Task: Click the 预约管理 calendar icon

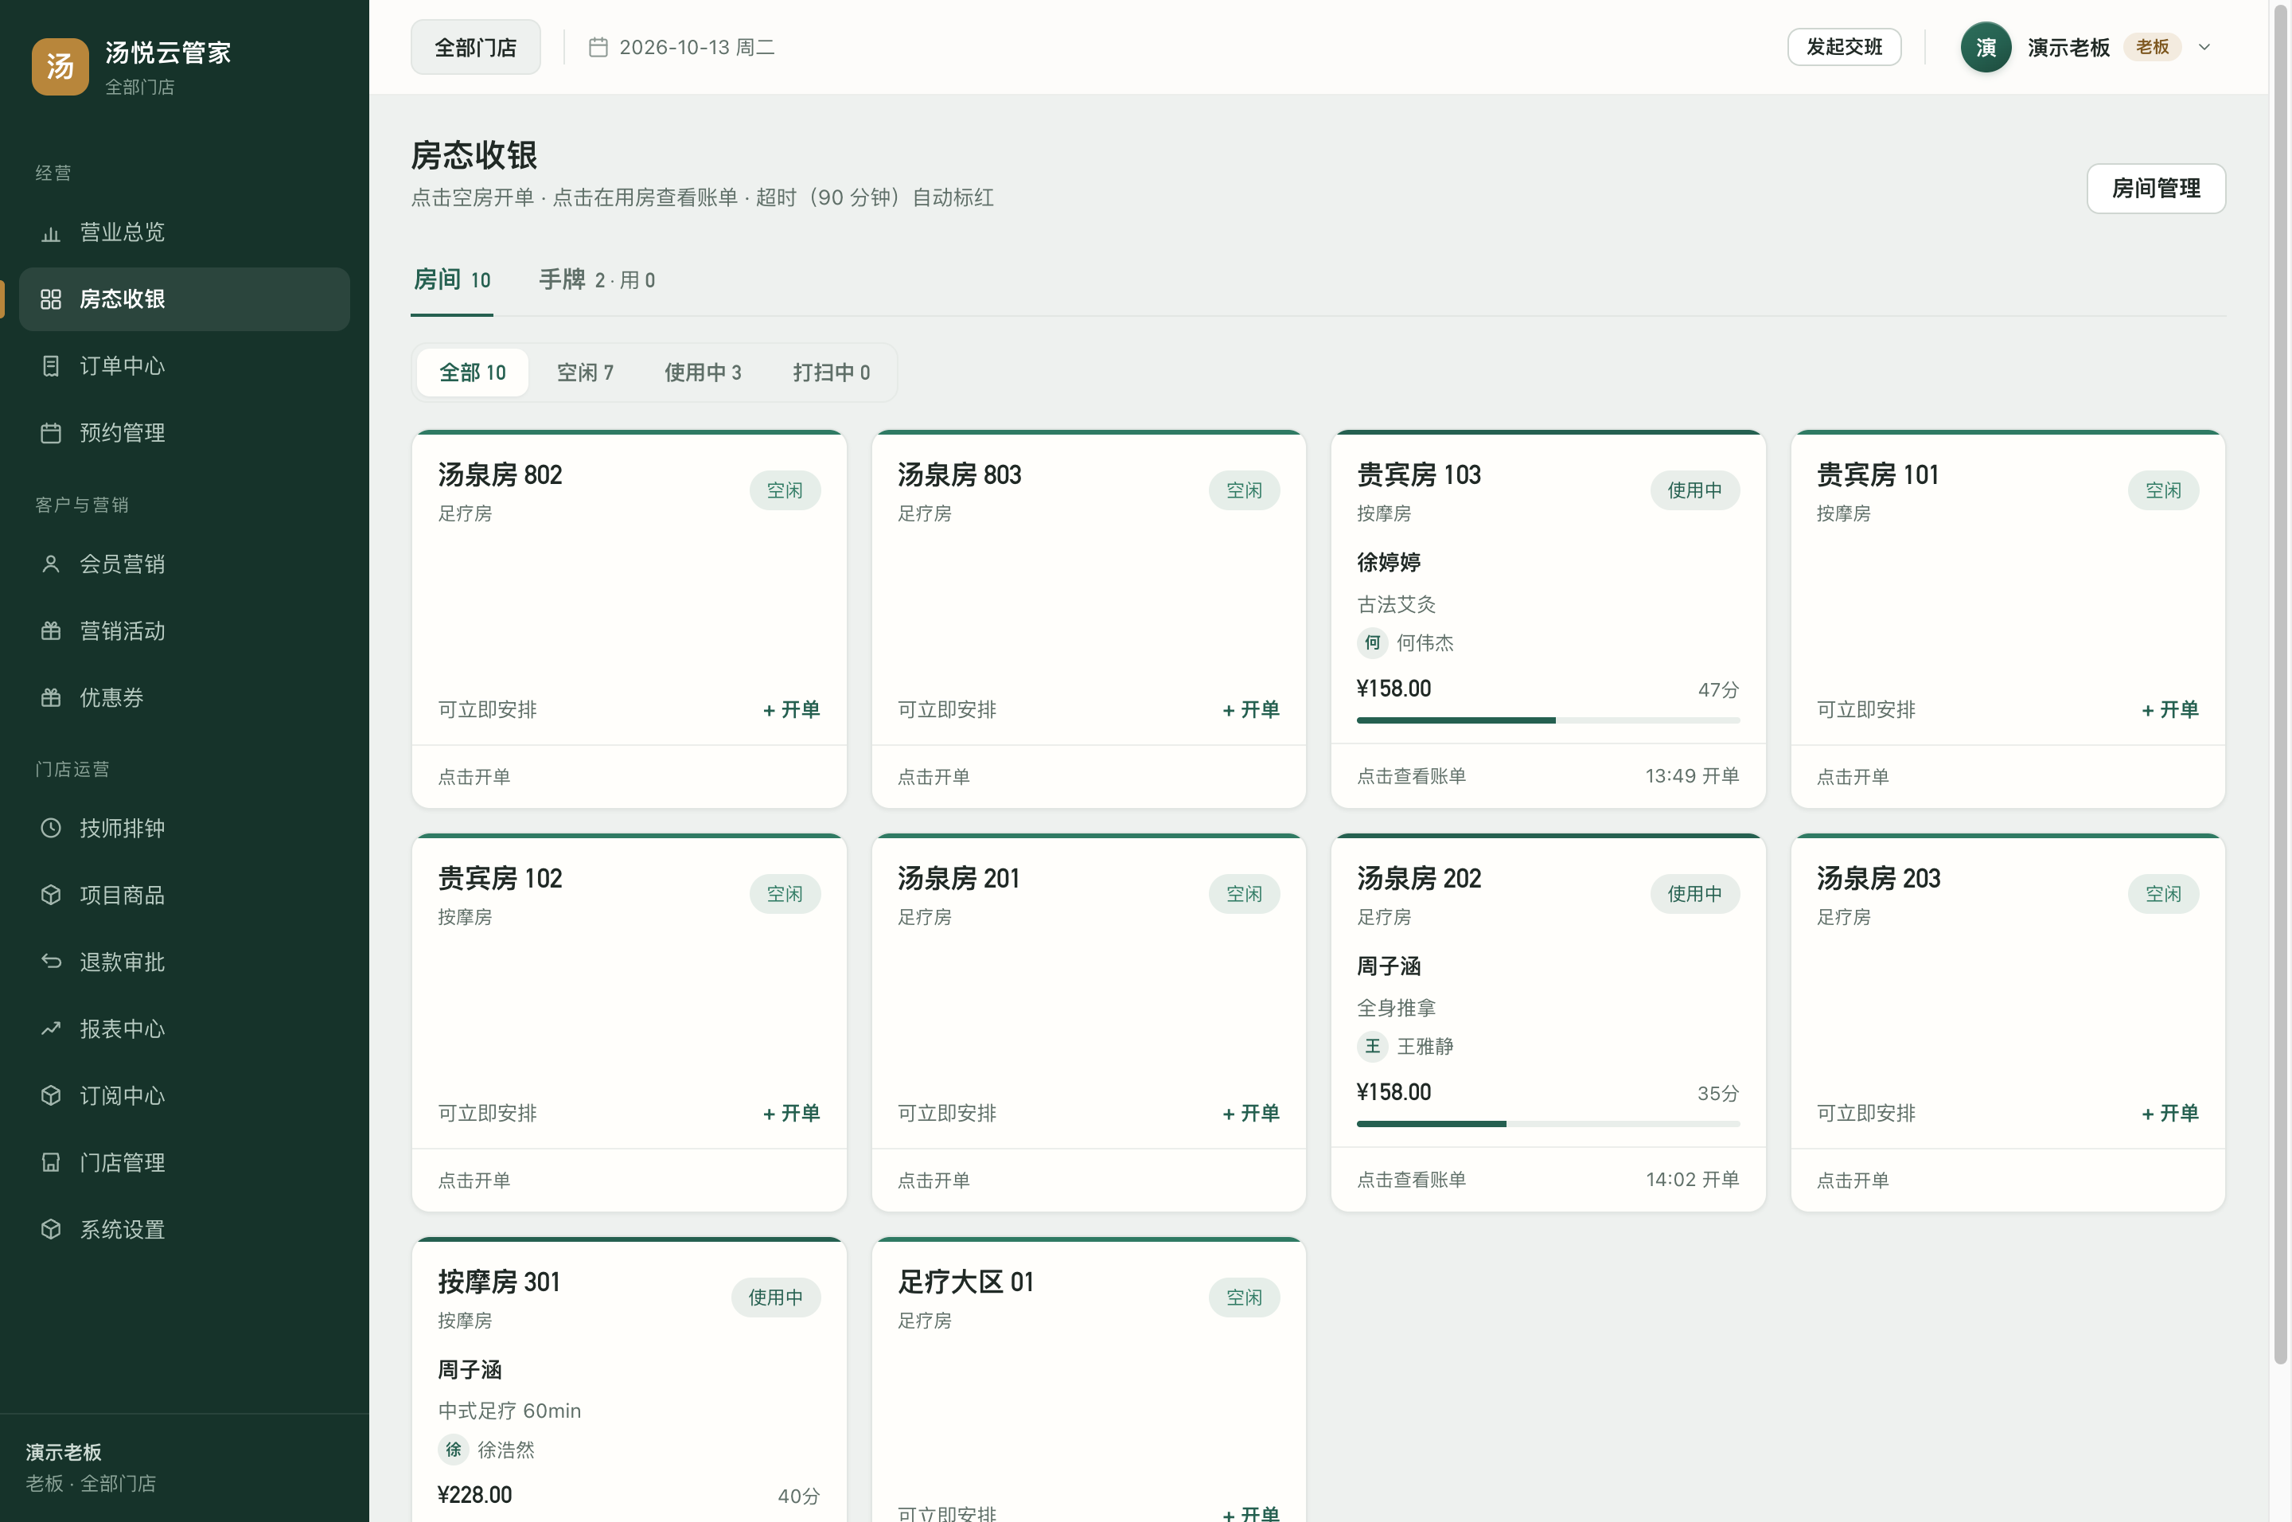Action: coord(50,433)
